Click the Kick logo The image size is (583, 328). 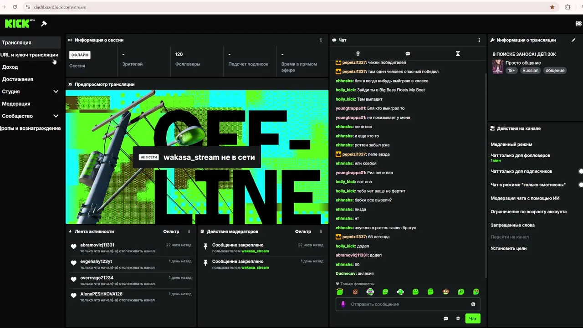click(20, 23)
